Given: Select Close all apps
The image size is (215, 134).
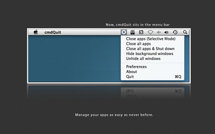Looking at the screenshot, I should [x=153, y=44].
